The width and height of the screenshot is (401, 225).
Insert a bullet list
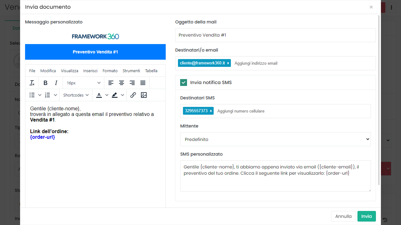(32, 95)
